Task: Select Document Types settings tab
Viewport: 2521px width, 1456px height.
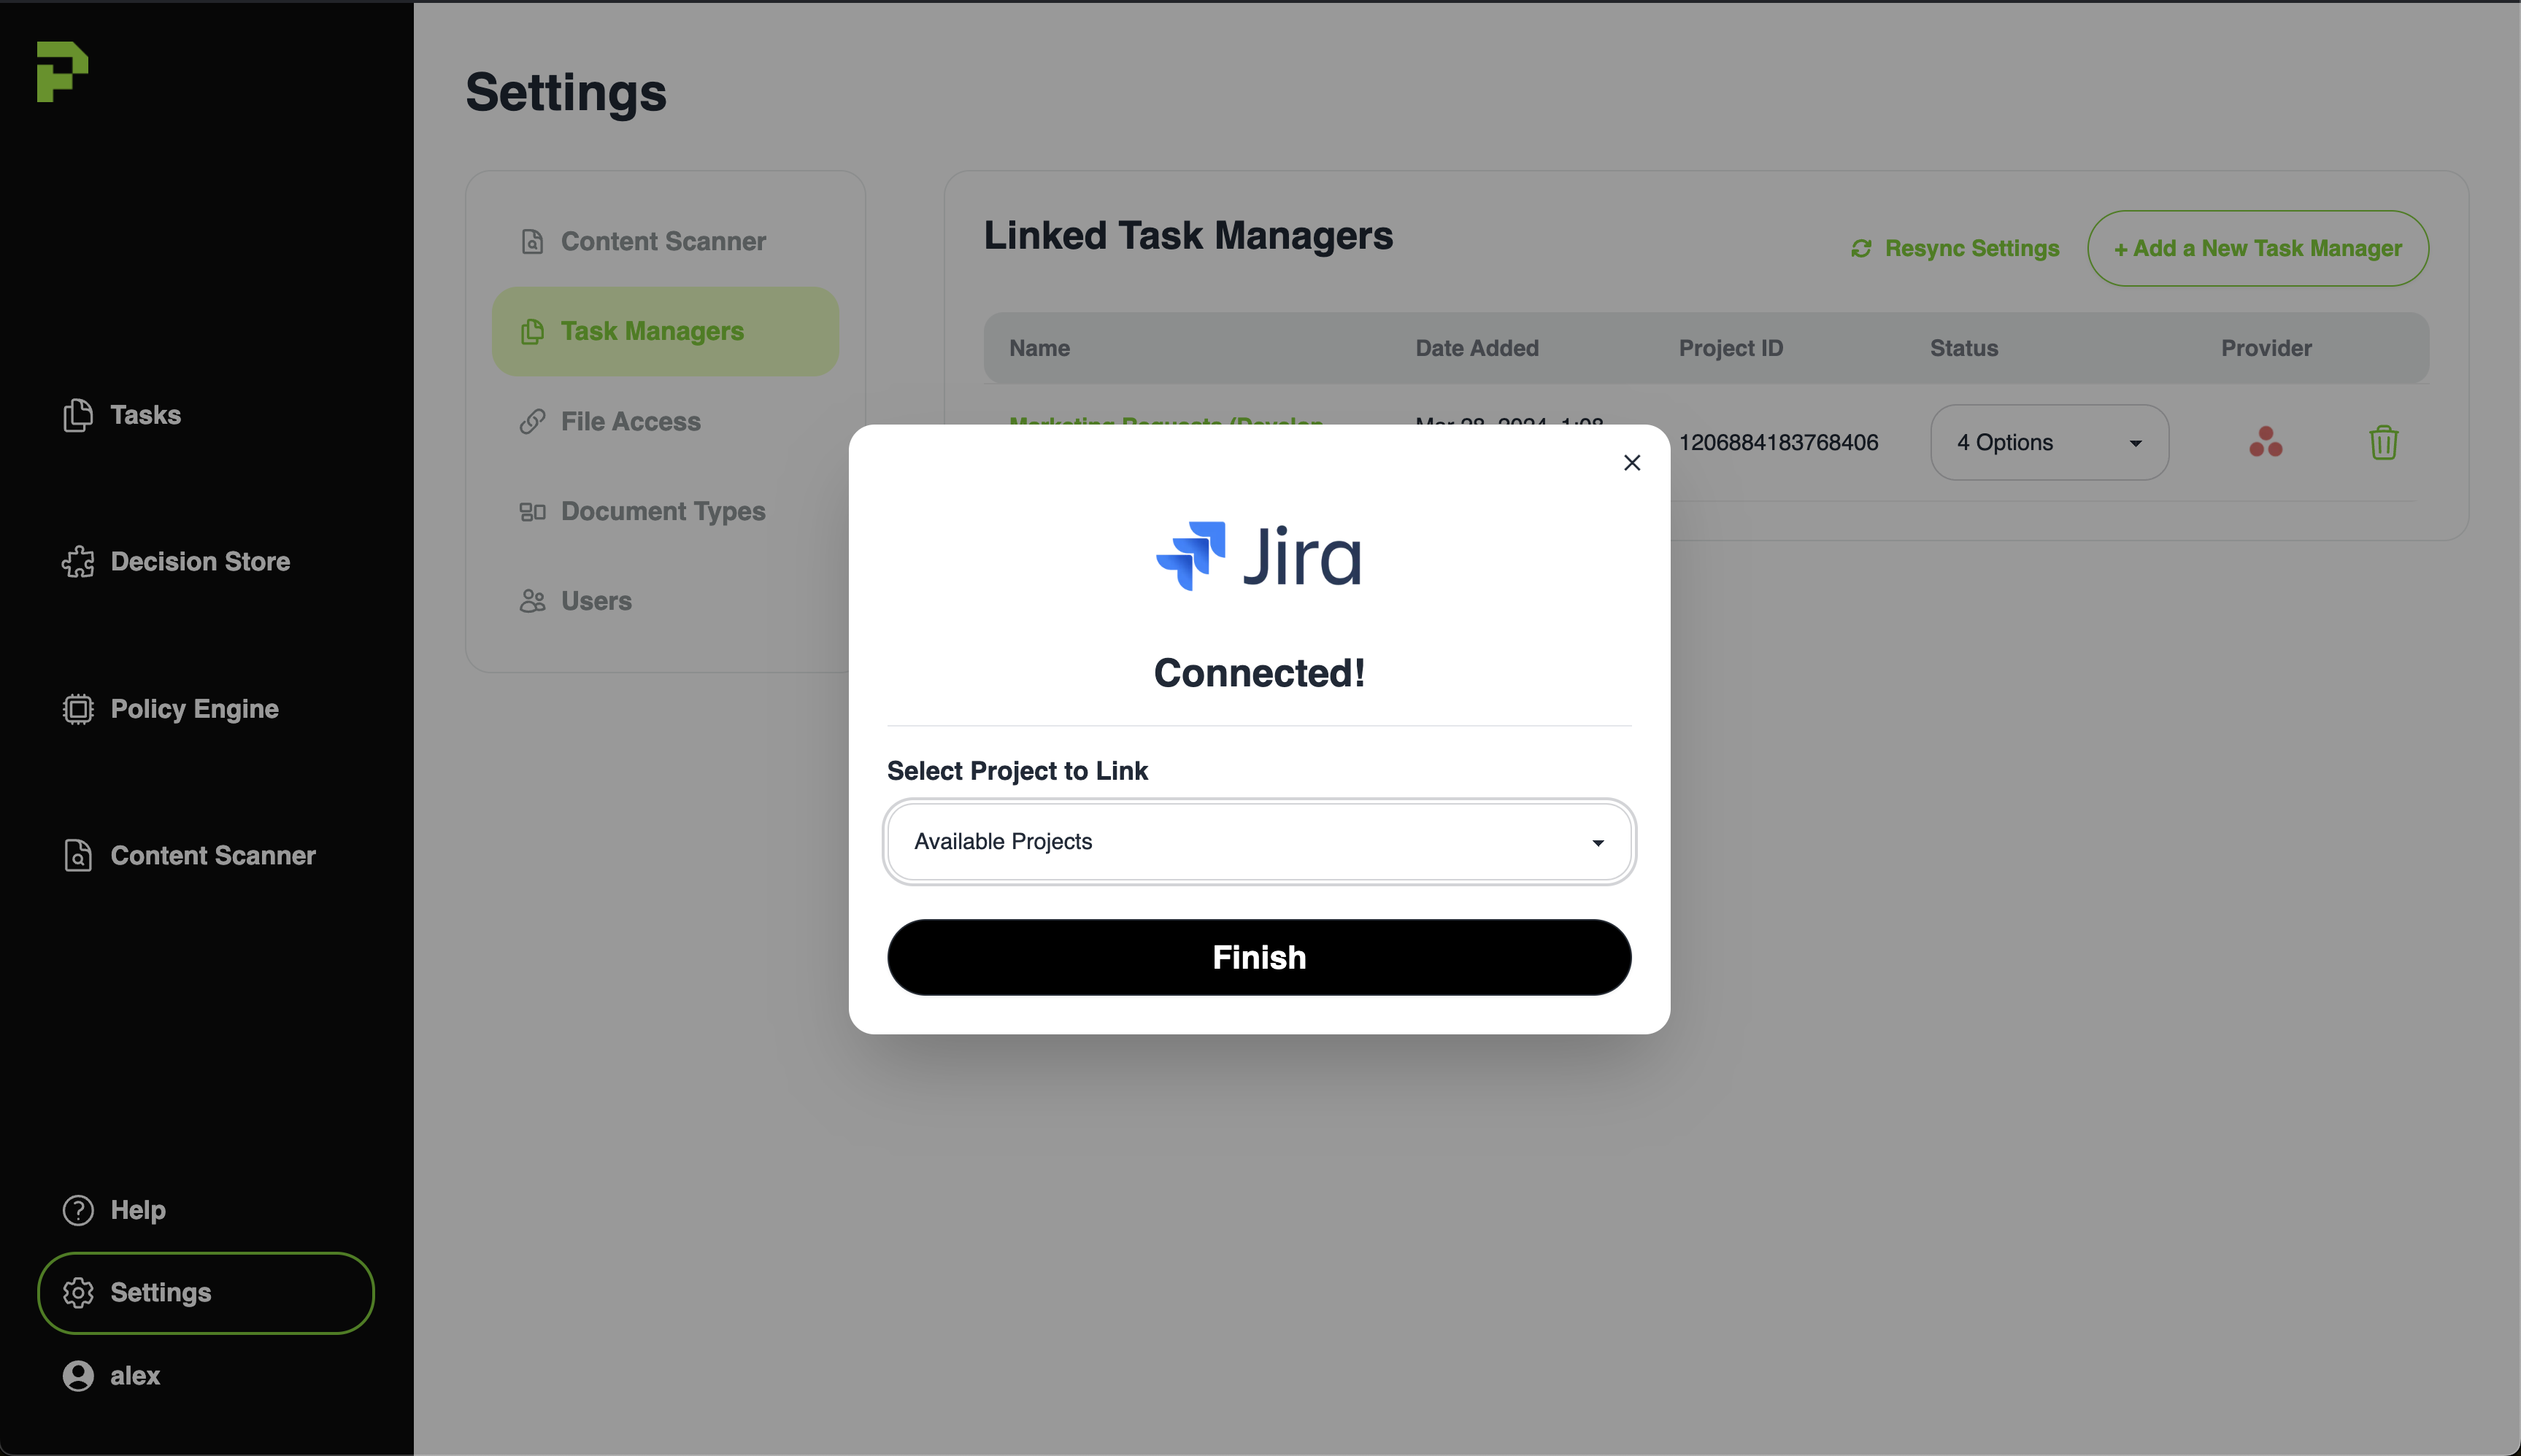Action: click(662, 511)
